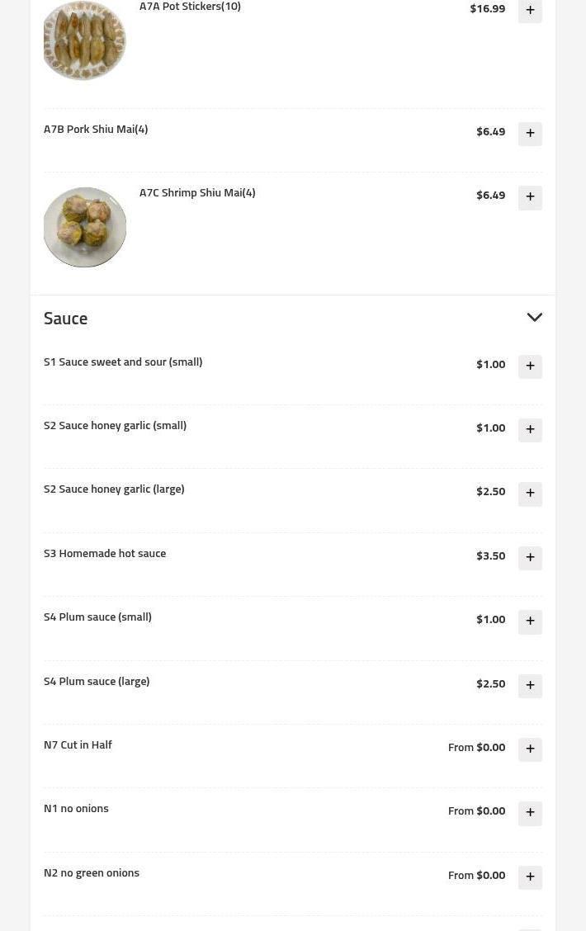The width and height of the screenshot is (586, 931).
Task: Add S2 honey garlic small sauce
Action: pos(530,429)
